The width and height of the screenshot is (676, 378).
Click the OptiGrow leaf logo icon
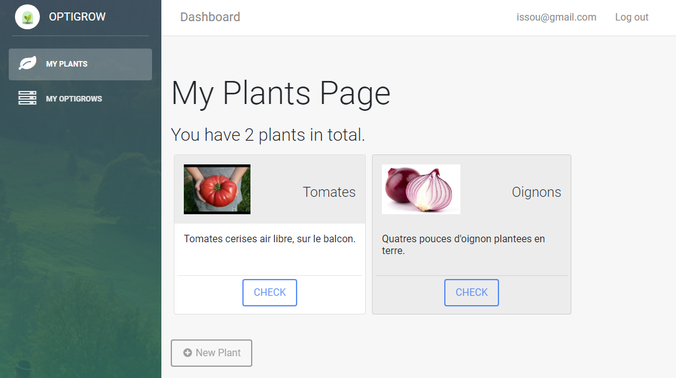pos(27,17)
